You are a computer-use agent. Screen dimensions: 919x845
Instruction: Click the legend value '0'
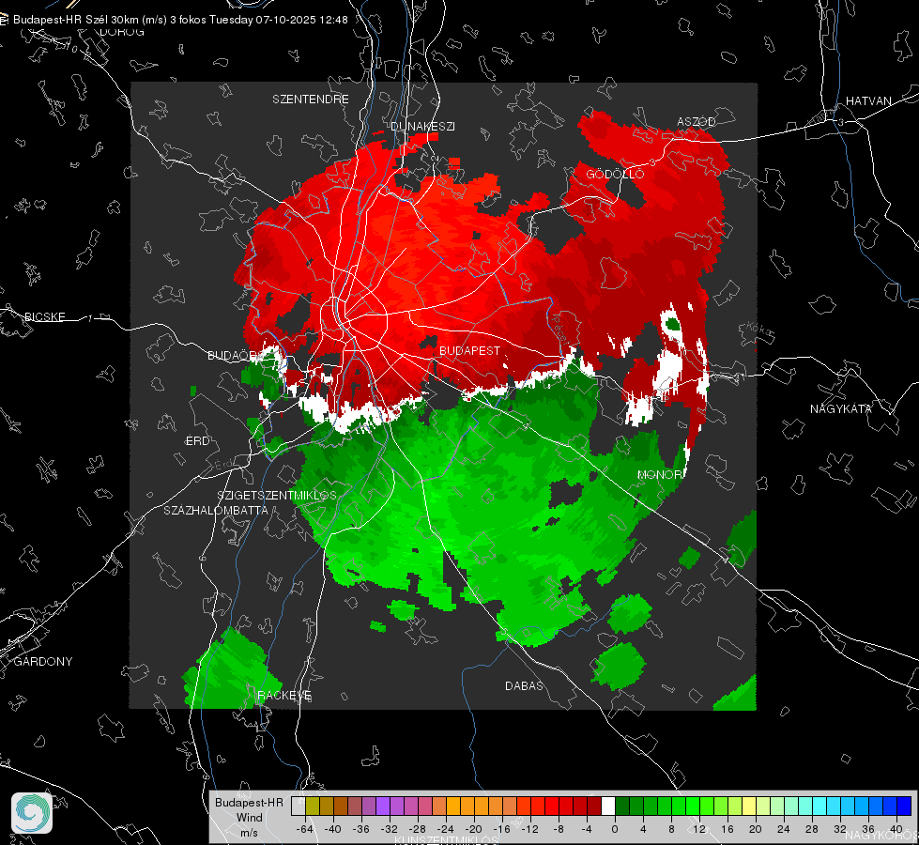pos(614,829)
